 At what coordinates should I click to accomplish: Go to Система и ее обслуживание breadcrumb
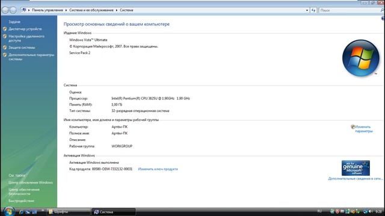click(x=91, y=10)
